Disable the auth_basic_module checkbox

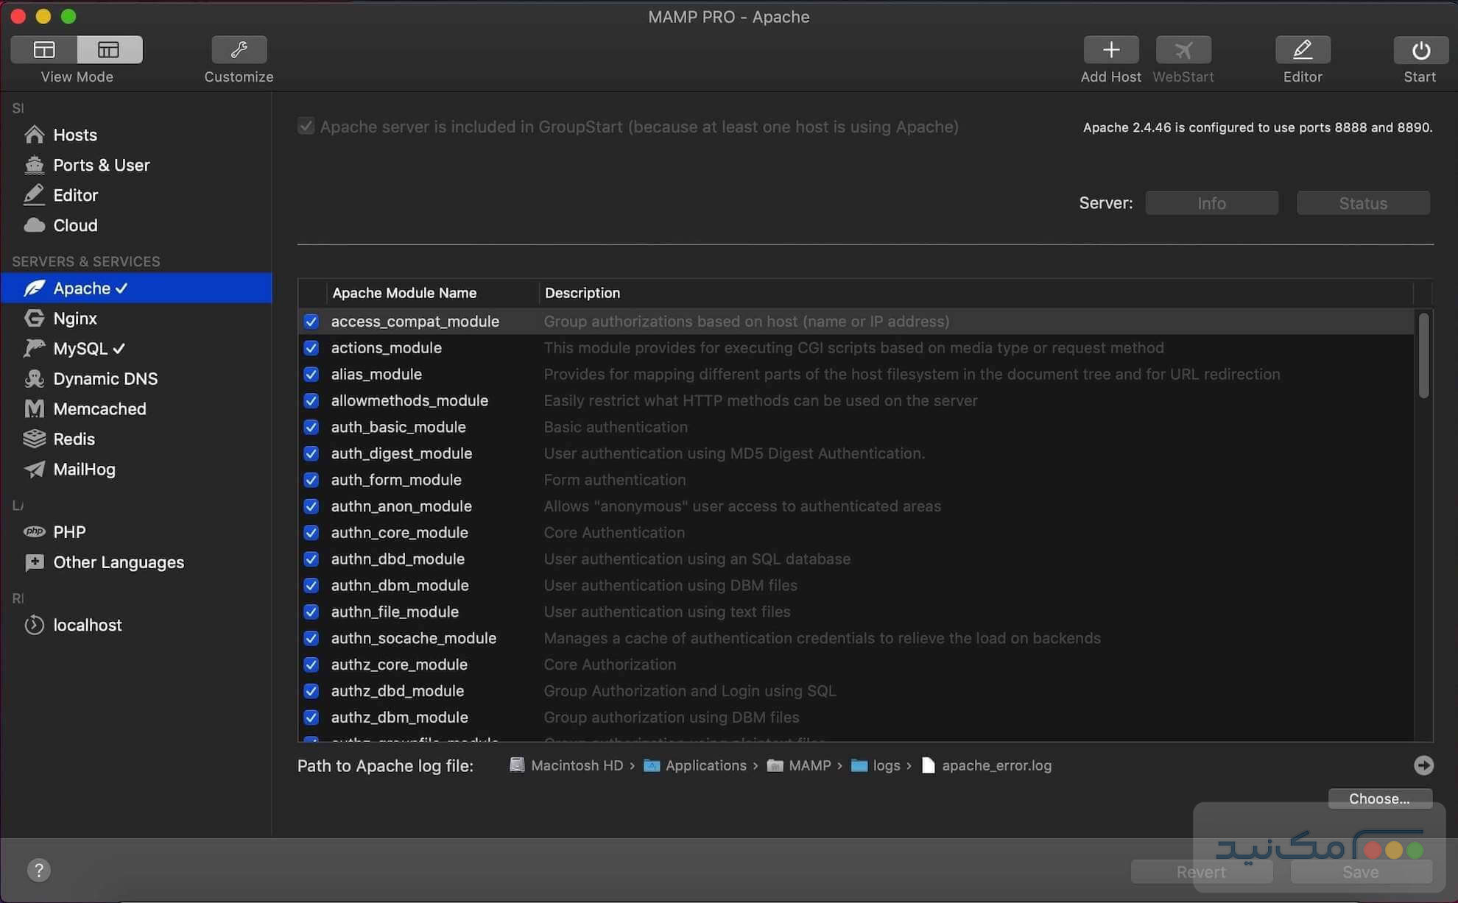click(311, 428)
